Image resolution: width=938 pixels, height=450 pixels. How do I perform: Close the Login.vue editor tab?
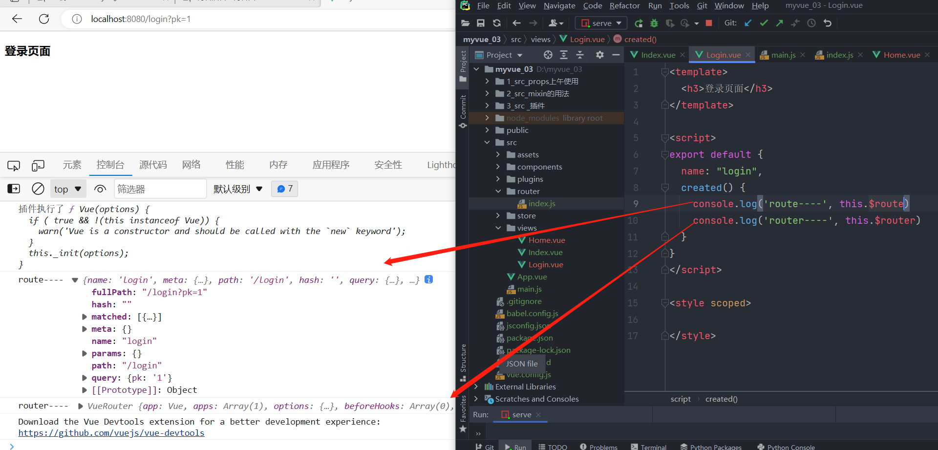747,55
